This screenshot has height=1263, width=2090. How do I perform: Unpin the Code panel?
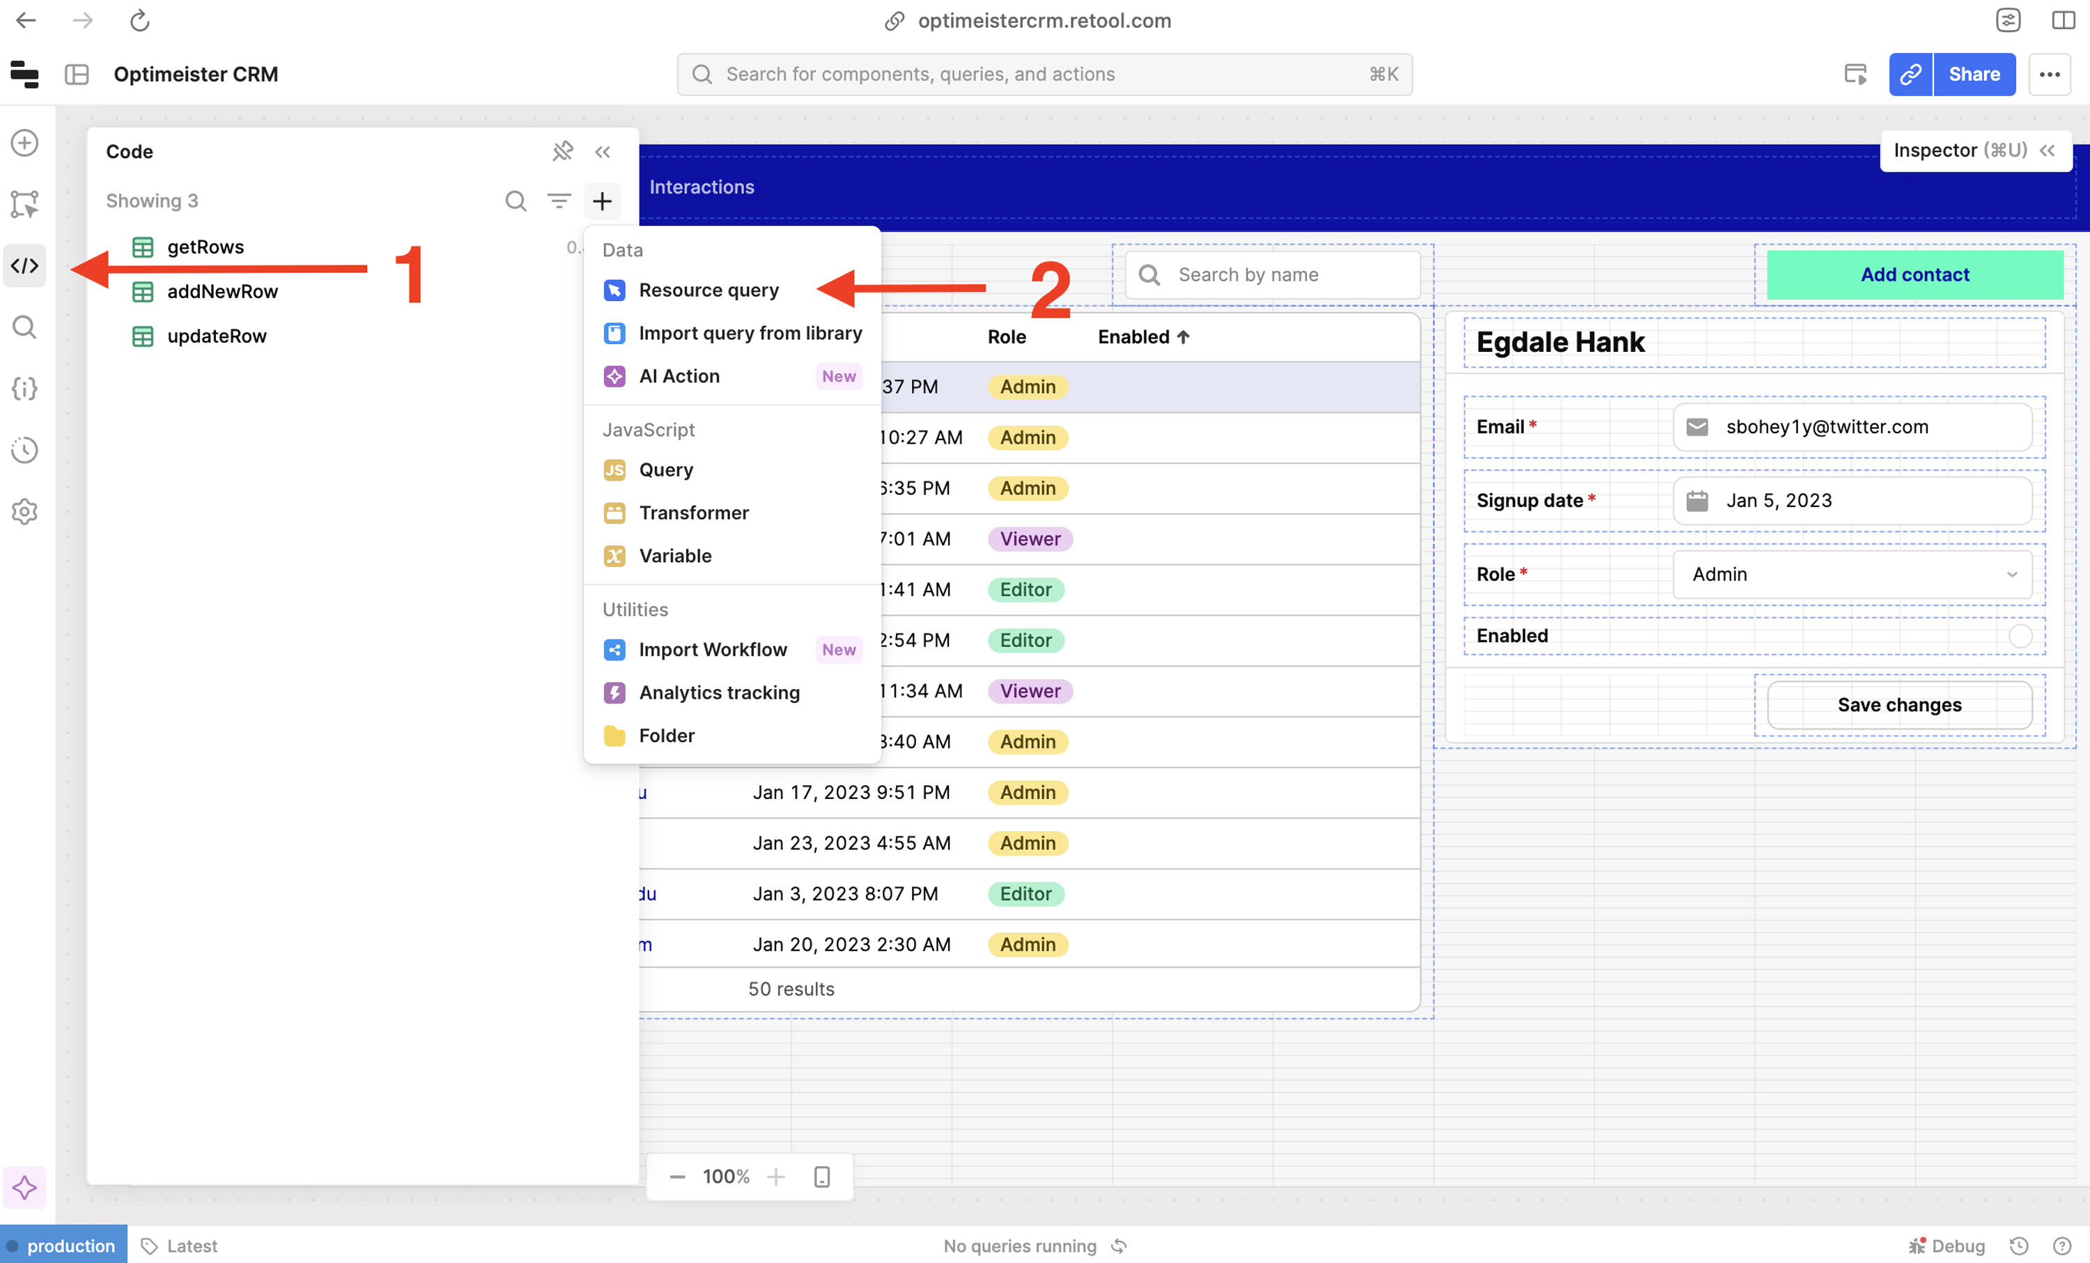coord(562,152)
